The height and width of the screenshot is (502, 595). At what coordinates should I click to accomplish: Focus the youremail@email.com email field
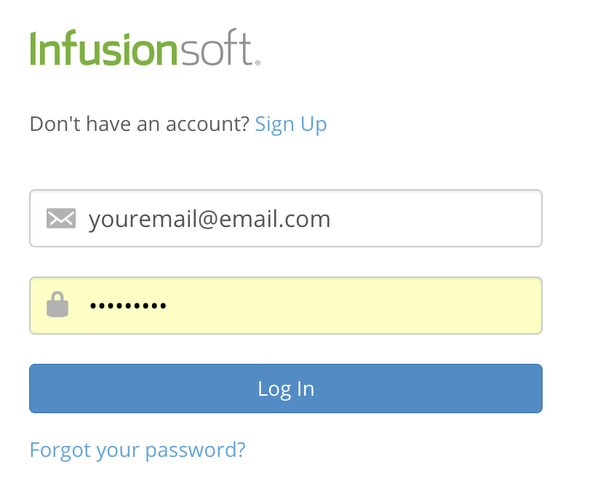(x=286, y=218)
